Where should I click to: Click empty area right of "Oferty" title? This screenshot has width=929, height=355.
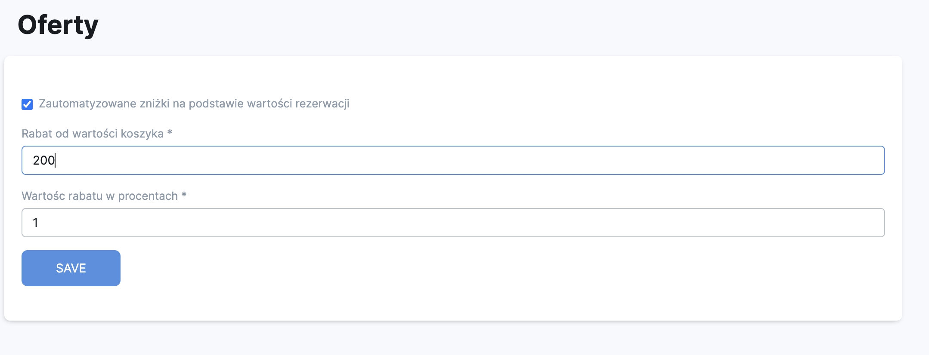(474, 25)
